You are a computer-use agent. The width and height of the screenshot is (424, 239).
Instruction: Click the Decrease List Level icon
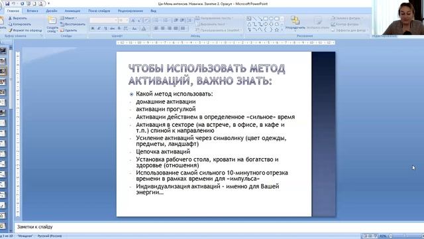point(176,21)
